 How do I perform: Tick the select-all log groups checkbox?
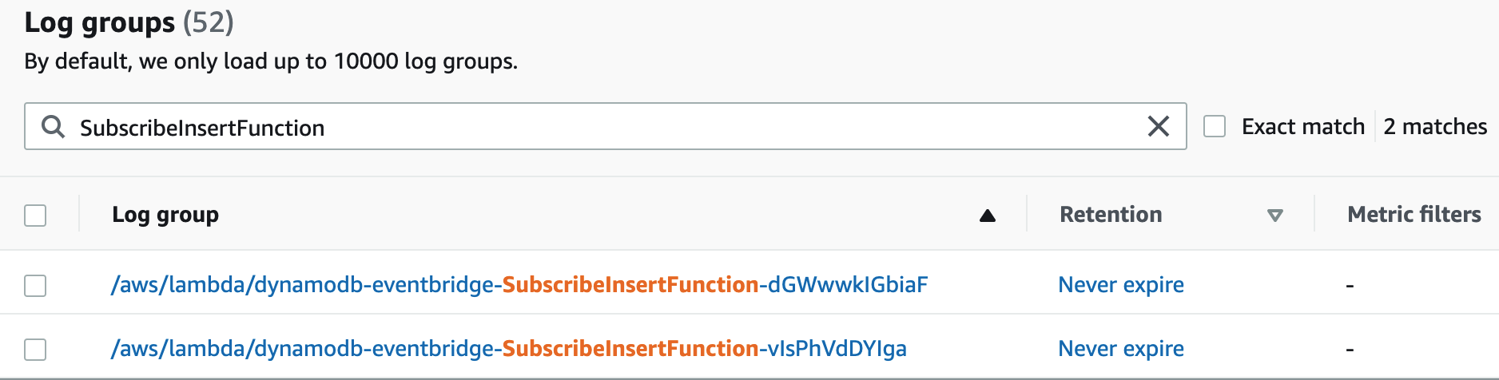35,216
